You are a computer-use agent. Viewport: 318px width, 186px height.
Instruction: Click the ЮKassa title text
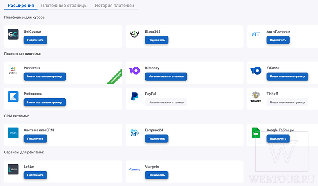coord(273,68)
